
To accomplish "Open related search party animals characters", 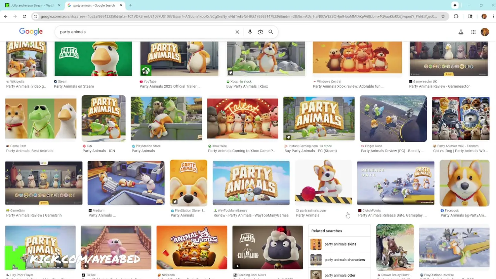I will (340, 260).
